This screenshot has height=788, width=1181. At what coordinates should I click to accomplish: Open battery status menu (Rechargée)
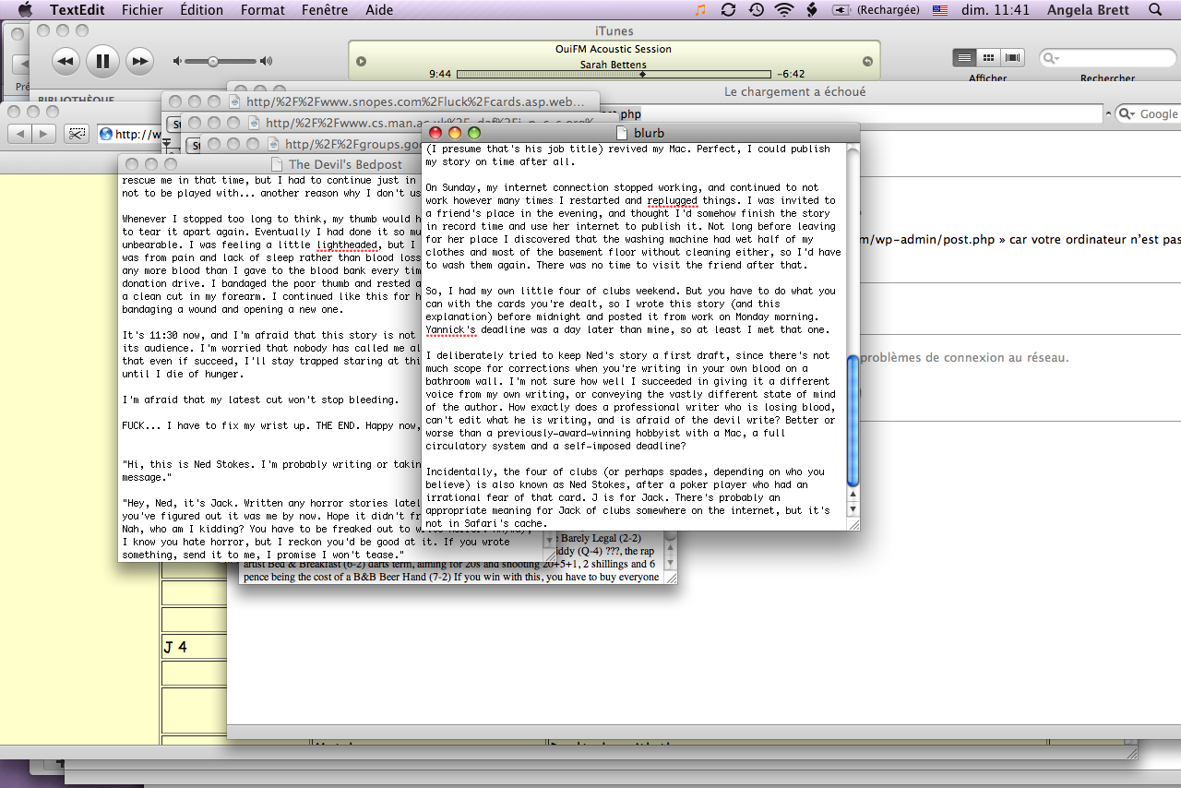click(x=877, y=10)
